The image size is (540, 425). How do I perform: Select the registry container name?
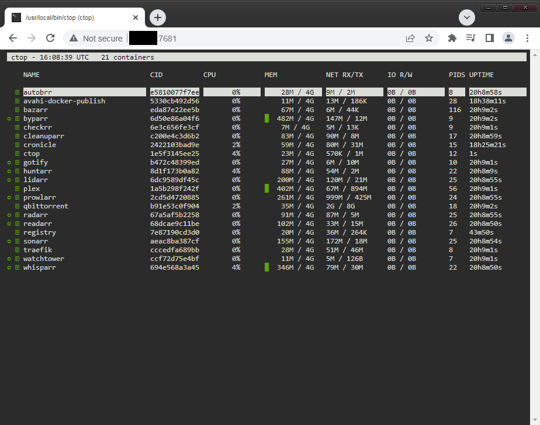coord(40,232)
